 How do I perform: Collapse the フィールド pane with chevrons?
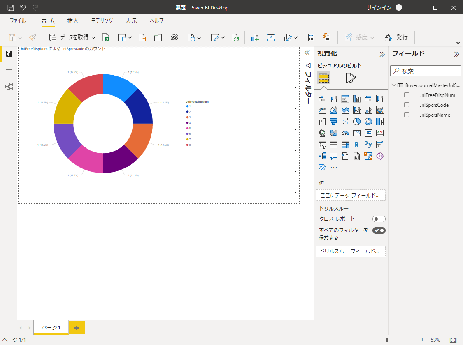tap(456, 54)
